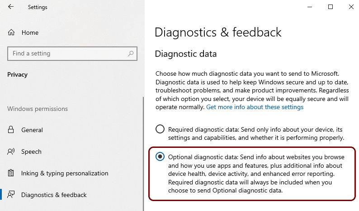Screen dimensions: 359x211
Task: Click the General lock icon
Action: (11, 130)
